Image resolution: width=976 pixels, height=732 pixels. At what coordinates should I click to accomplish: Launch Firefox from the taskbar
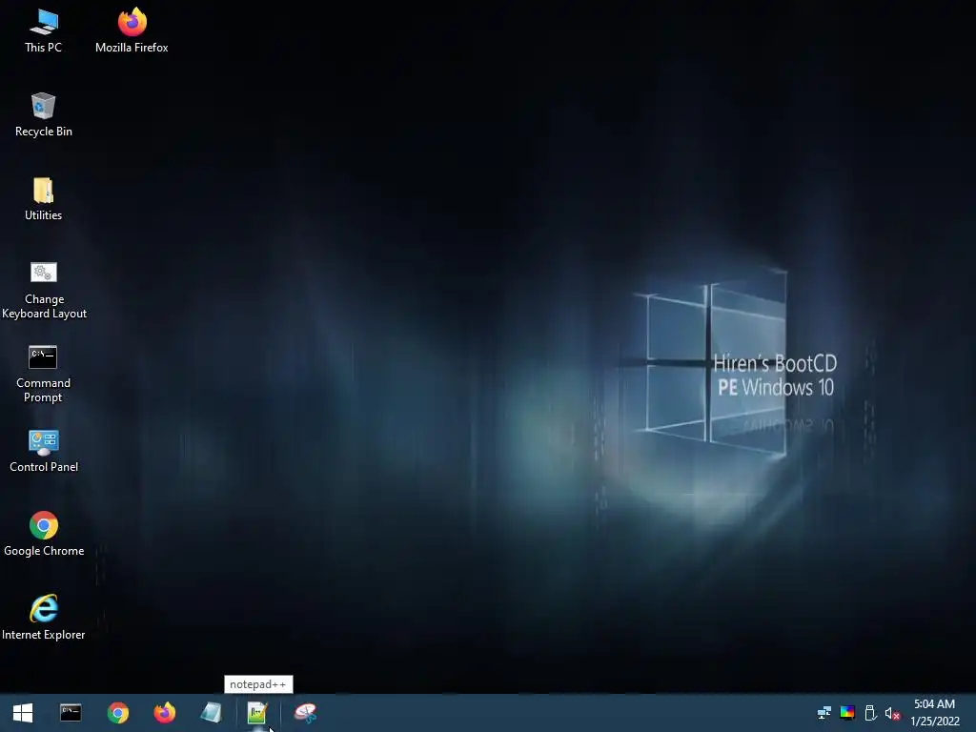(x=164, y=713)
